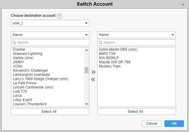Click the move left double-arrow icon
This screenshot has width=189, height=132.
[93, 79]
